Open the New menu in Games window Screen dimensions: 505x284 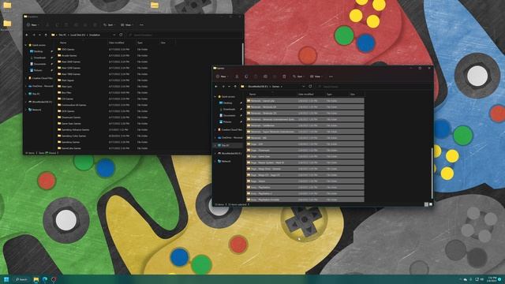pyautogui.click(x=222, y=77)
